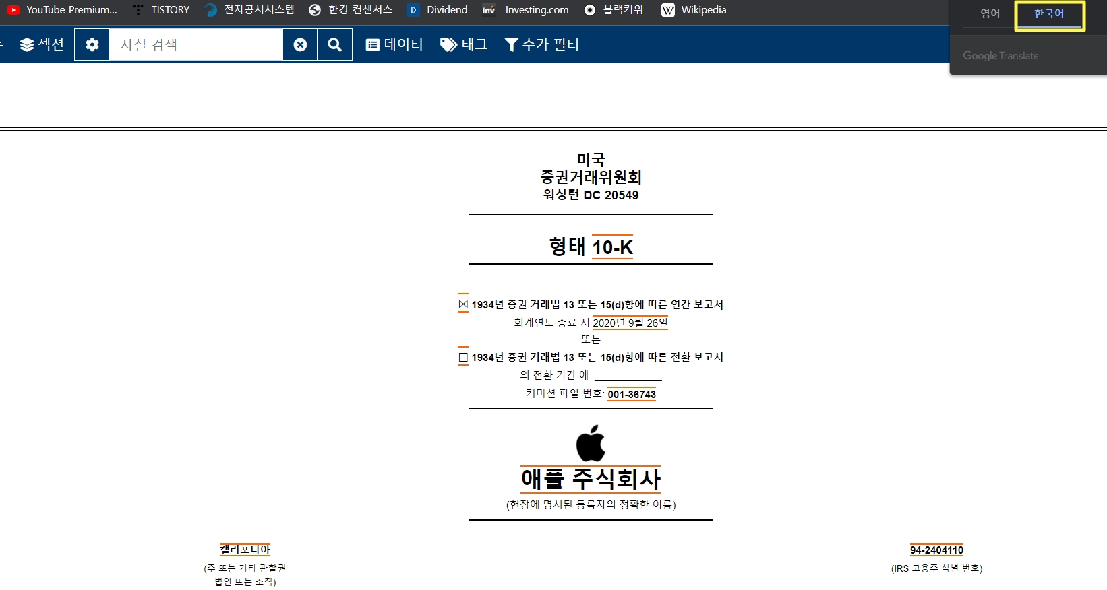
Task: Open the 전자공시시스템 bookmark
Action: coord(249,10)
